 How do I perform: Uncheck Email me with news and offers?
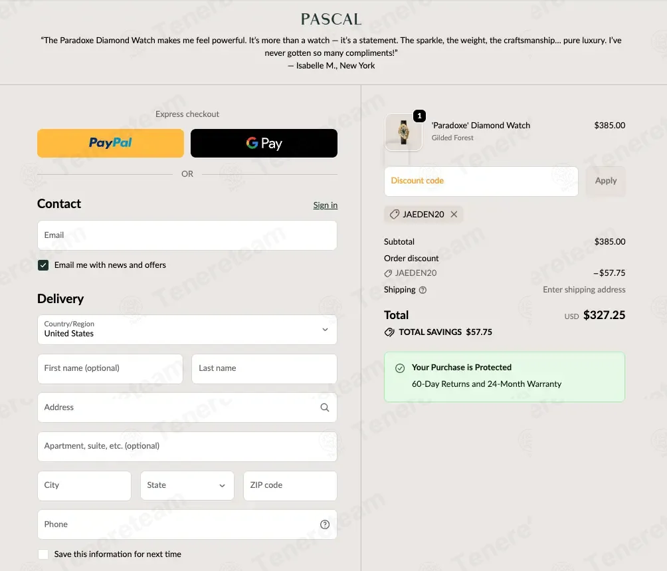click(x=43, y=265)
